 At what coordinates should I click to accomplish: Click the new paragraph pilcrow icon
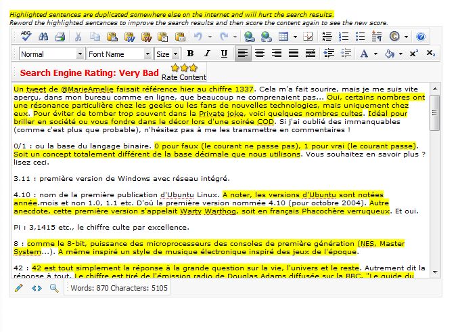[x=377, y=37]
